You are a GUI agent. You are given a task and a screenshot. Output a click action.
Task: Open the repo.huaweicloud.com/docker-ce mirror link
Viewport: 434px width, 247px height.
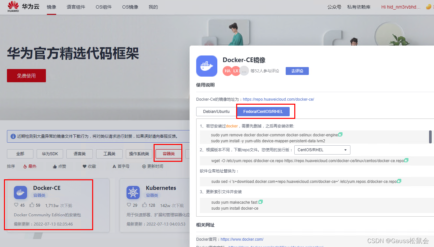click(278, 99)
